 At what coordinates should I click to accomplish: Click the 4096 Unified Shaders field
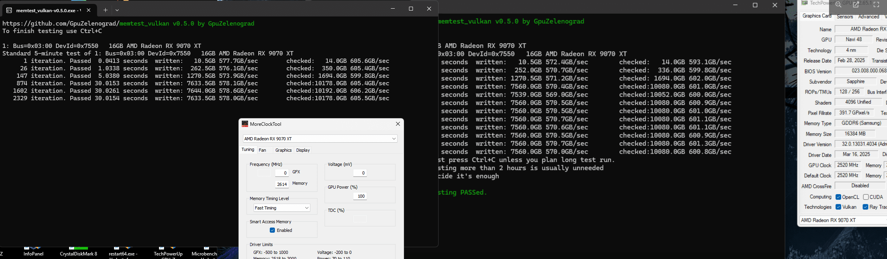(858, 102)
